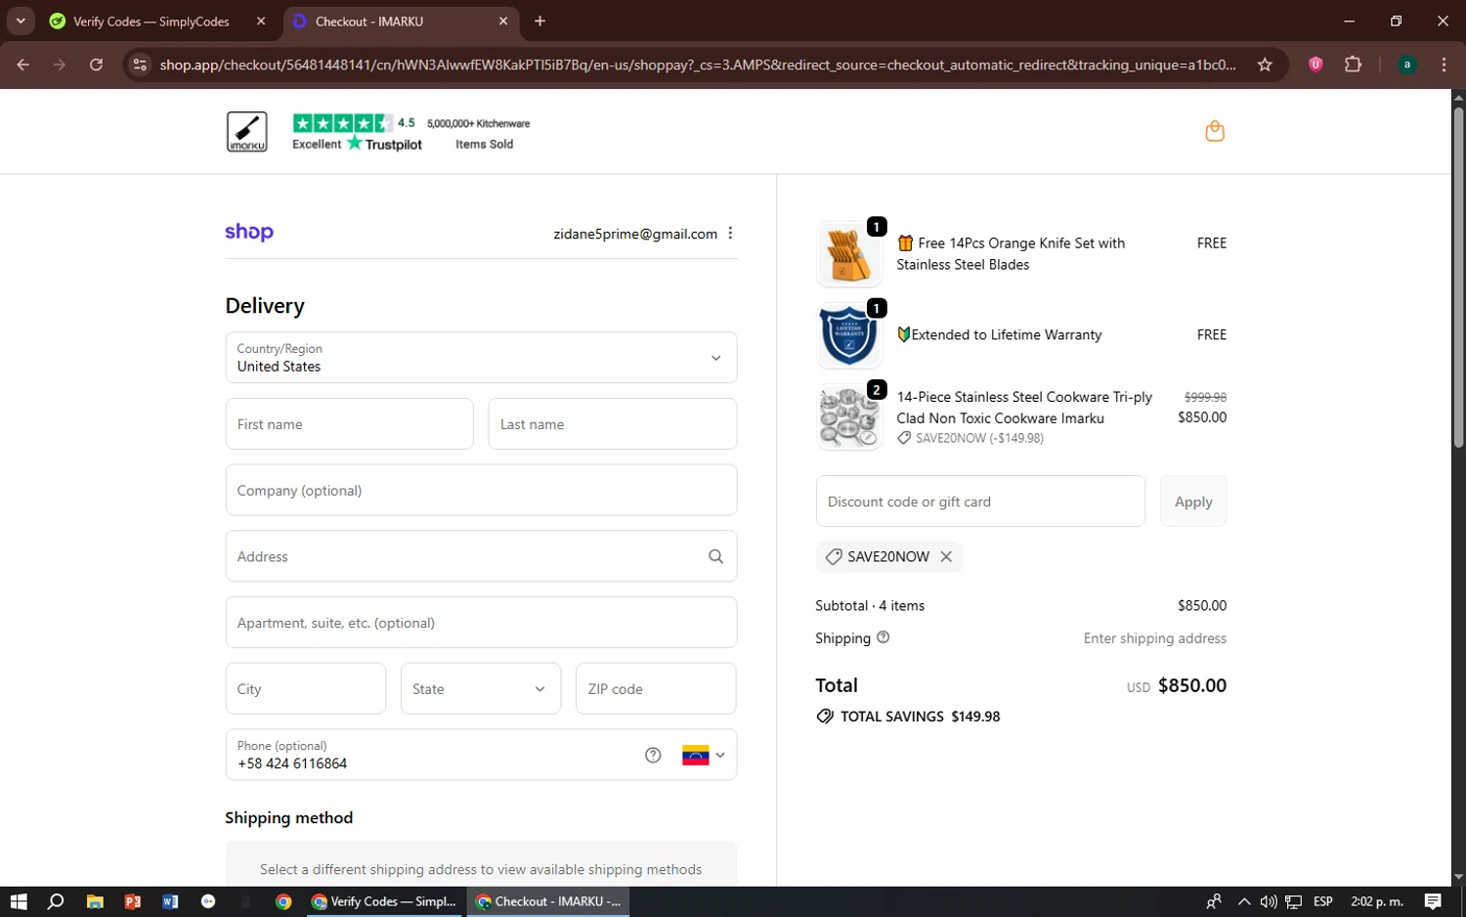Screen dimensions: 1466x917
Task: Click the email zidane5prime@gmail.com
Action: (635, 234)
